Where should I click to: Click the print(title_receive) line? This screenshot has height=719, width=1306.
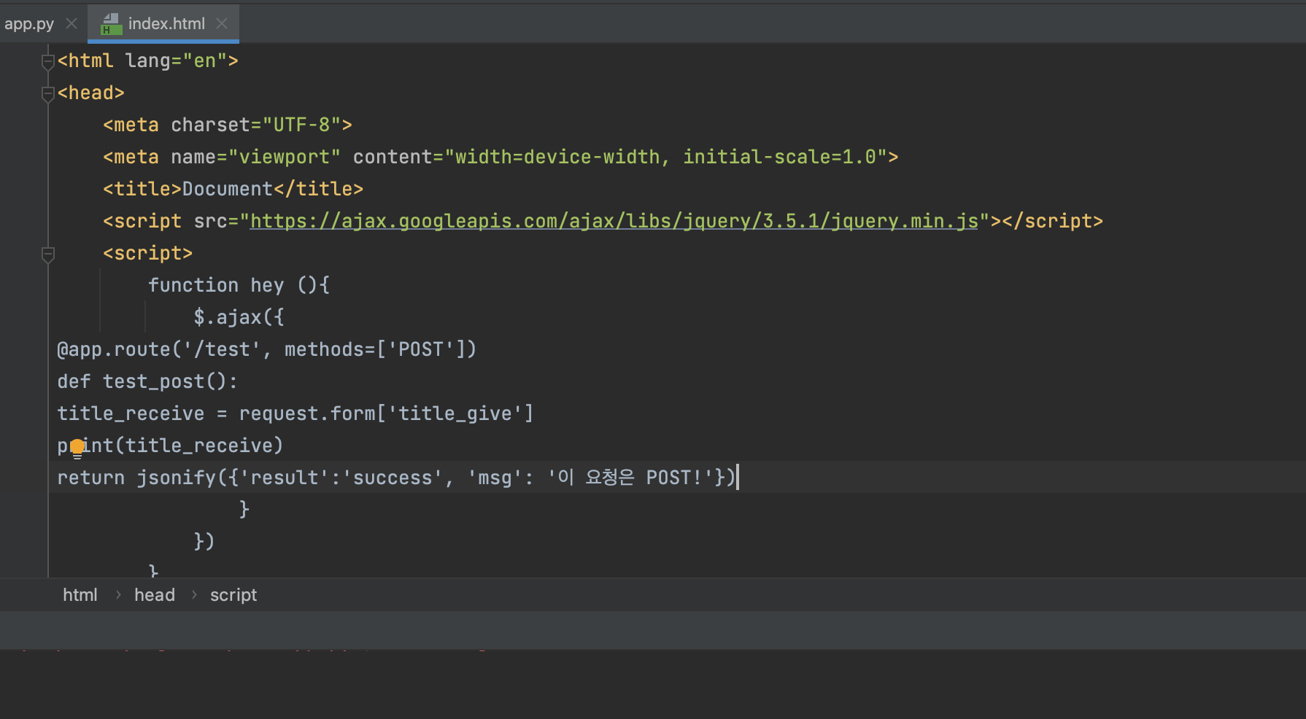pos(170,446)
